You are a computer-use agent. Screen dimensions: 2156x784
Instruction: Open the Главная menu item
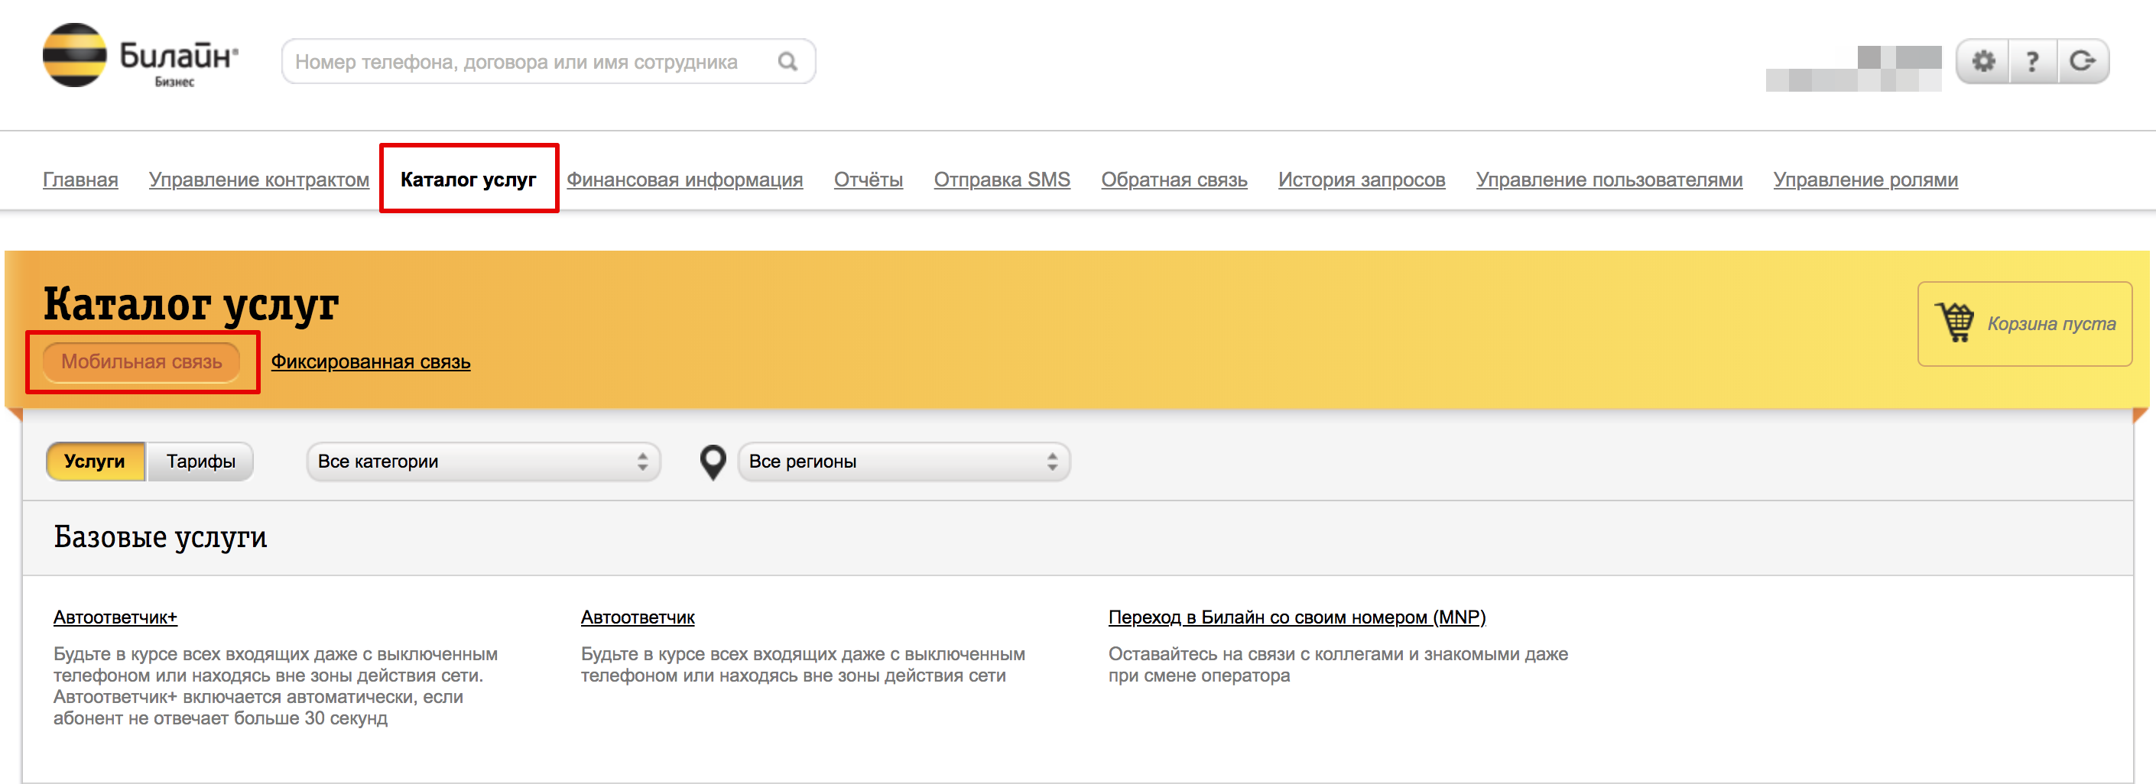[80, 180]
